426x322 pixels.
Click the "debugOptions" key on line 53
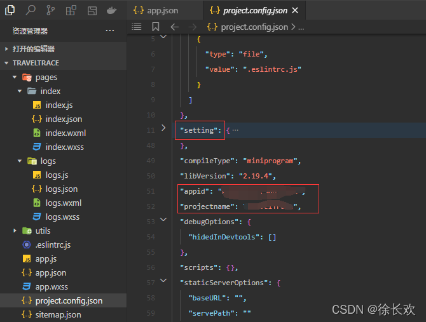tap(209, 222)
